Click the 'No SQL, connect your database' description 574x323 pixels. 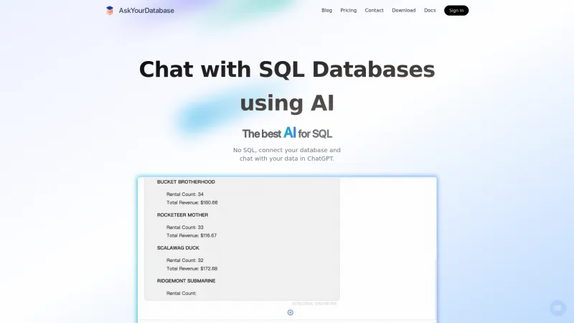(x=287, y=154)
